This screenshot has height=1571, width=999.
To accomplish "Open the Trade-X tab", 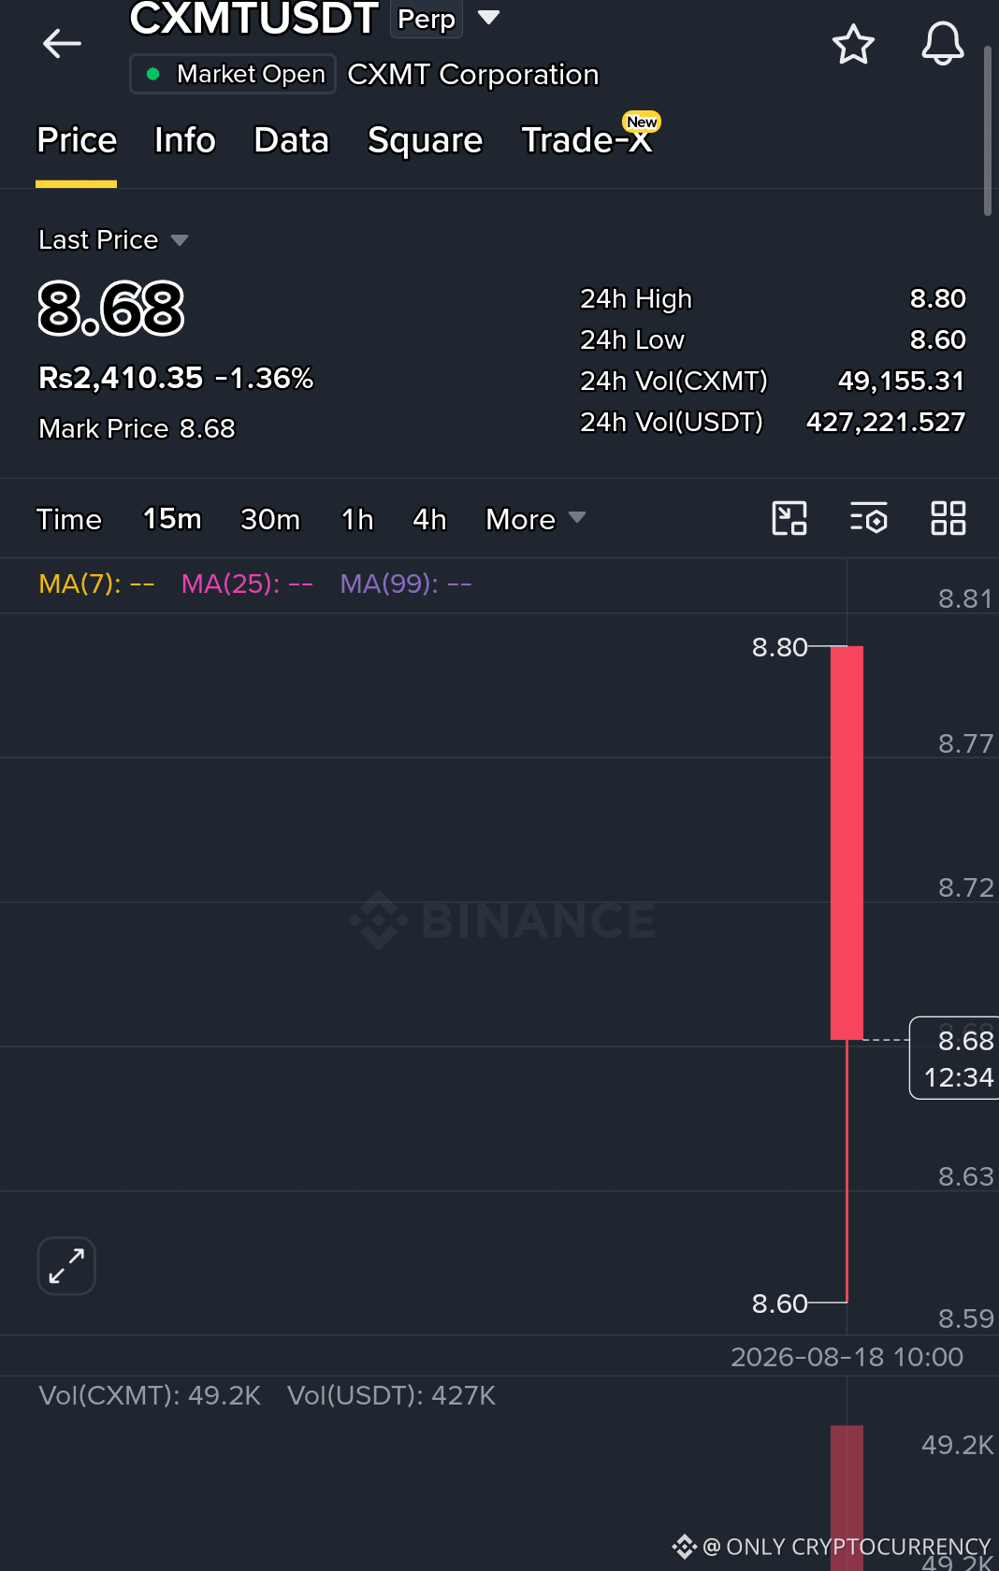I will [x=587, y=138].
